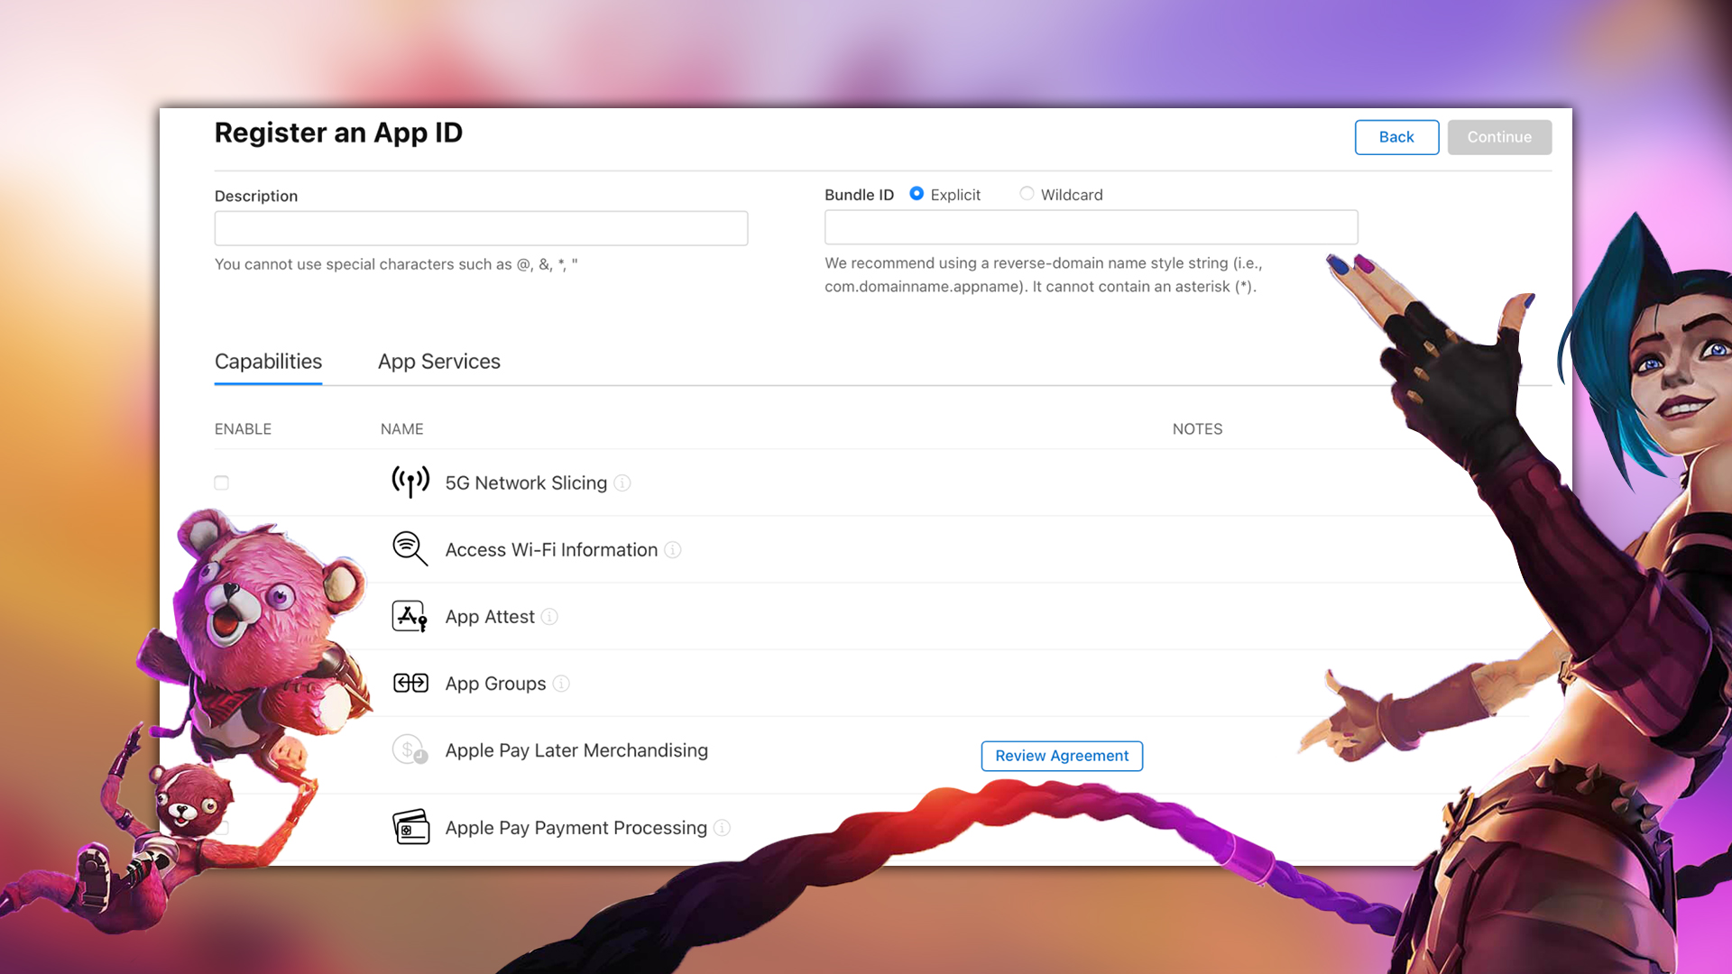The width and height of the screenshot is (1732, 974).
Task: Open info tooltip next to App Attest
Action: pyautogui.click(x=549, y=617)
